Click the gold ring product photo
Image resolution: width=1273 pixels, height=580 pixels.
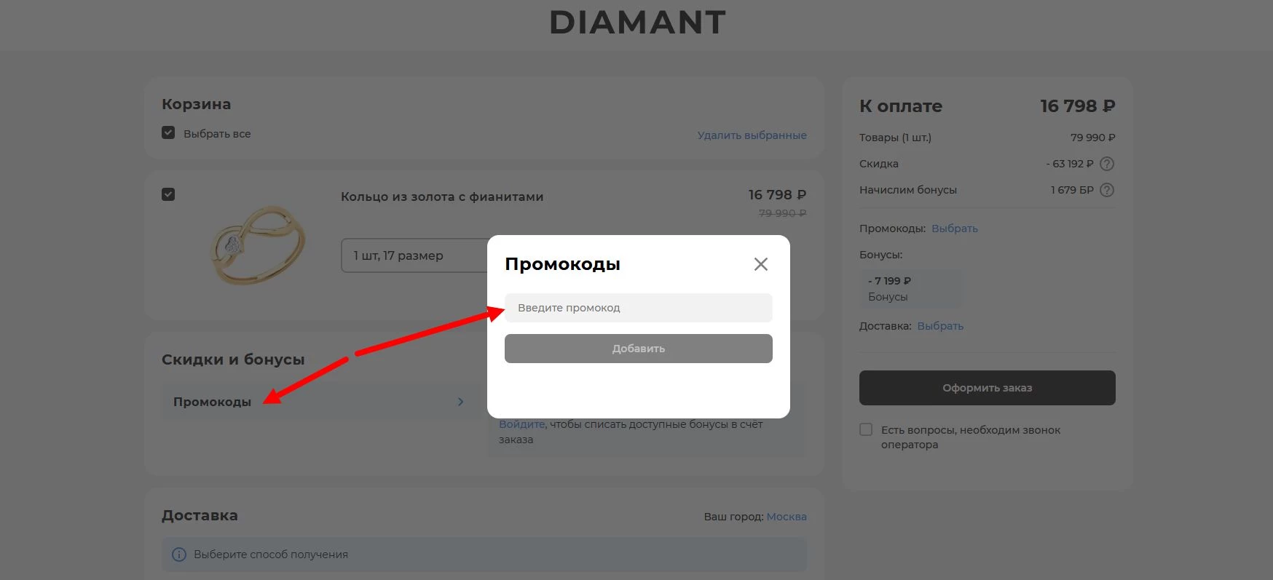tap(256, 245)
